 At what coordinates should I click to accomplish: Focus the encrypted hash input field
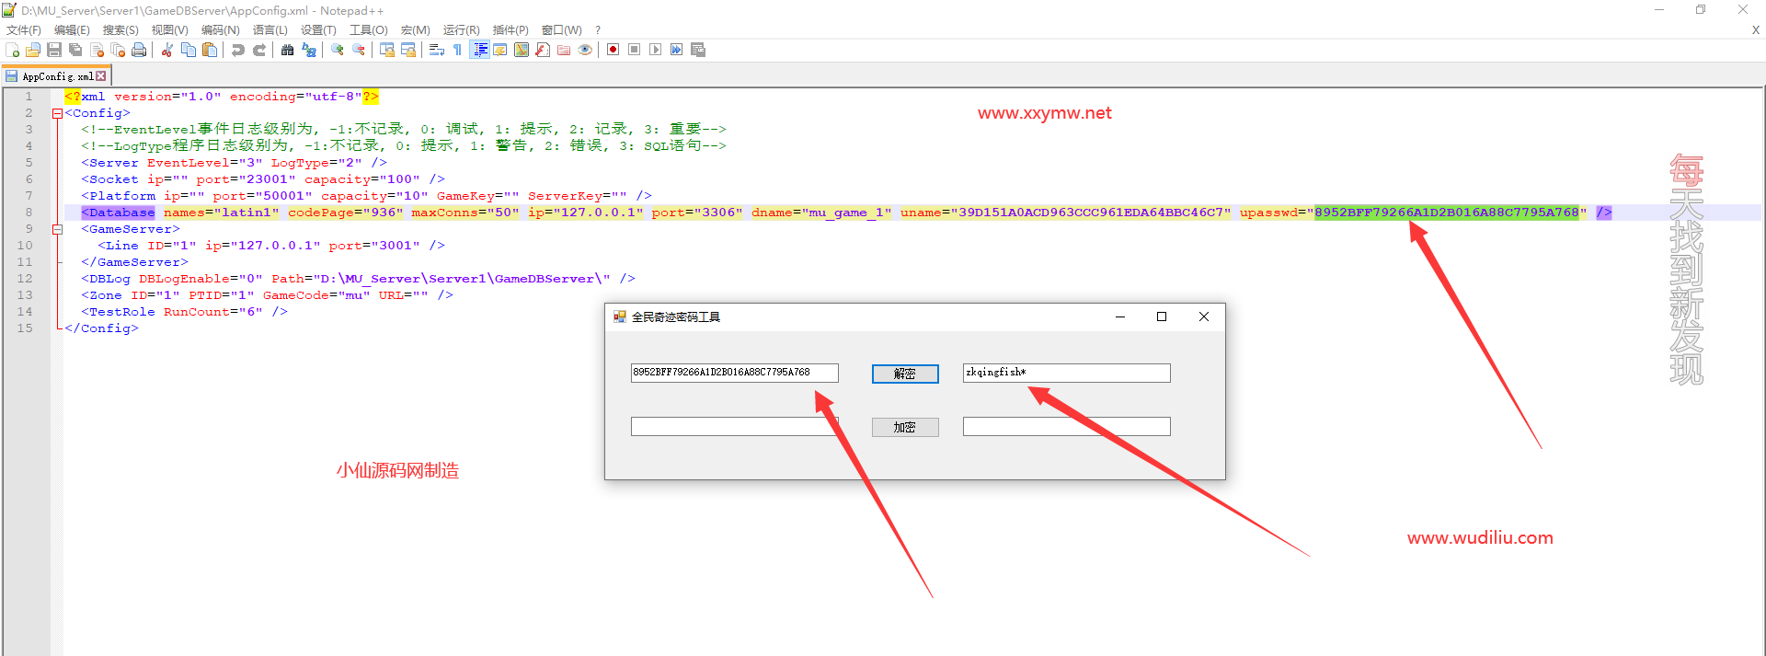pos(735,373)
